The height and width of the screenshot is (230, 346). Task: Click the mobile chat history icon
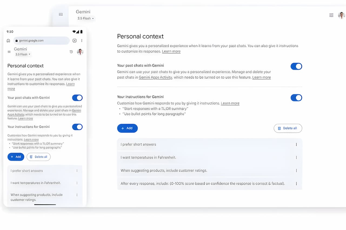point(71,52)
